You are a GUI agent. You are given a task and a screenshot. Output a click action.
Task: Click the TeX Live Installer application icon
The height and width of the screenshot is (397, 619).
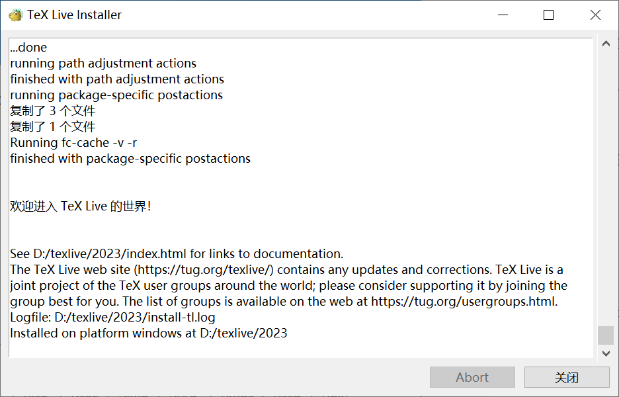pyautogui.click(x=15, y=14)
